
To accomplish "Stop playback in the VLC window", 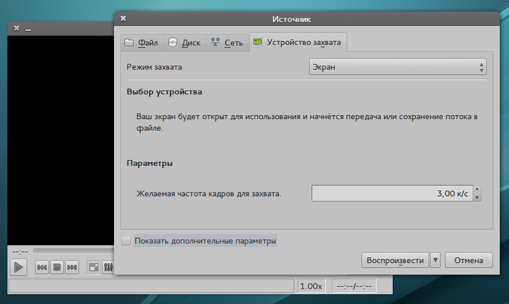I will point(57,267).
